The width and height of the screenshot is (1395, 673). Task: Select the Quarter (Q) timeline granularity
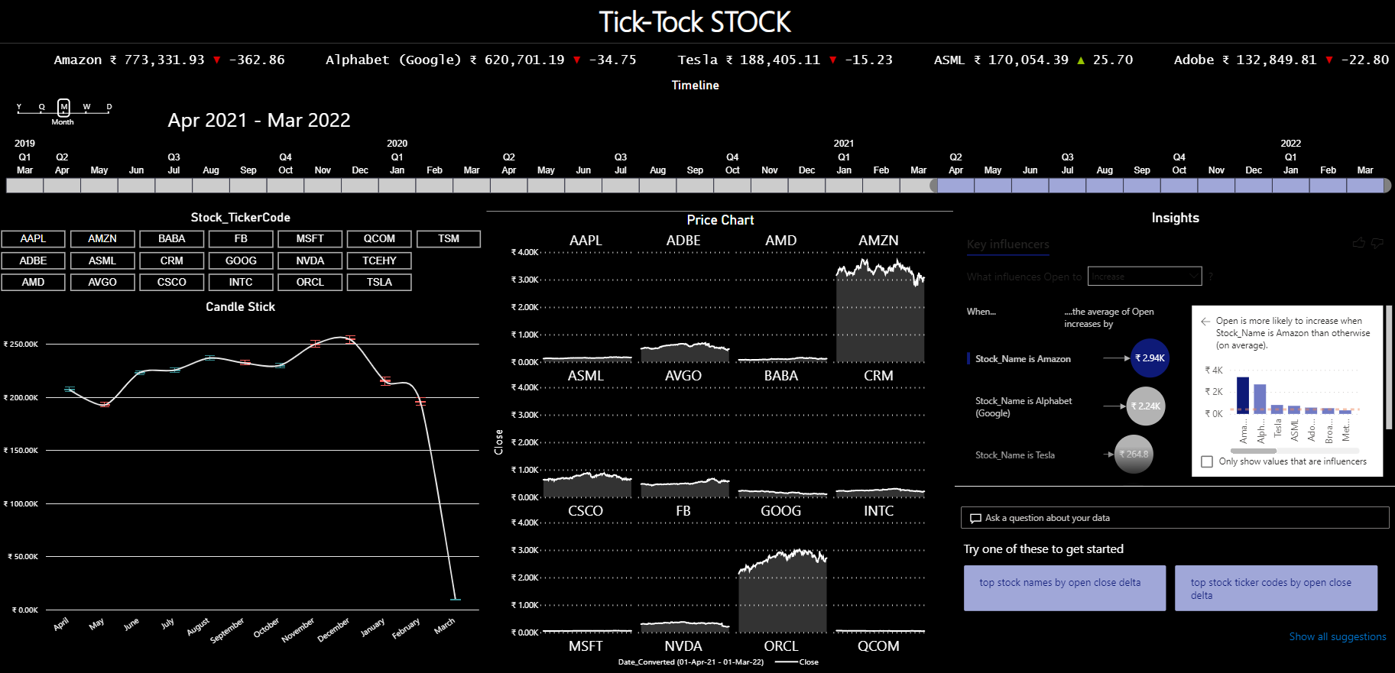[x=42, y=108]
